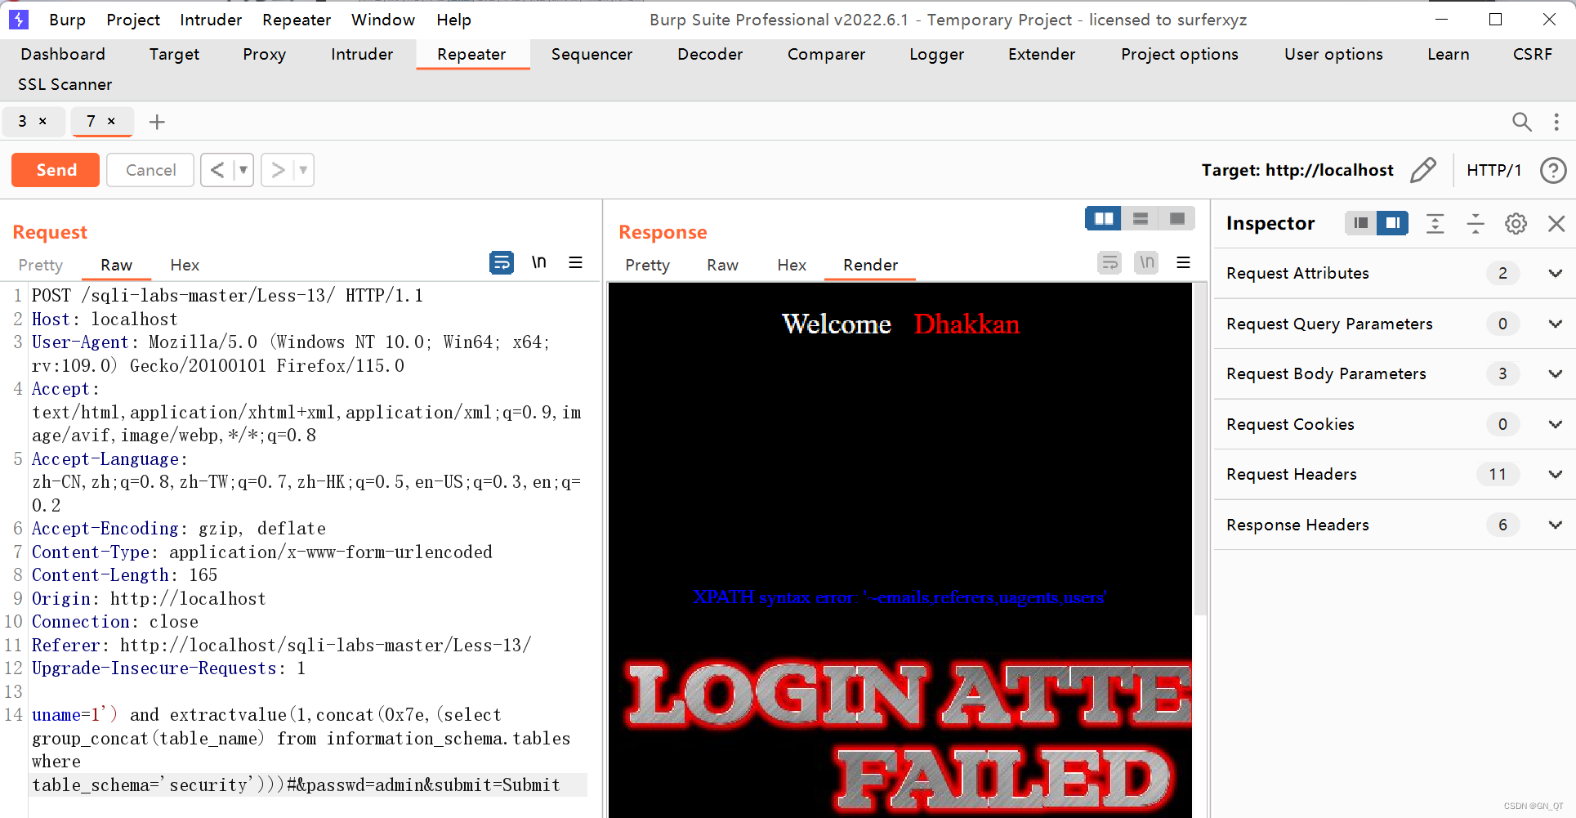Open the Dashboard tab
The image size is (1576, 818).
point(63,54)
